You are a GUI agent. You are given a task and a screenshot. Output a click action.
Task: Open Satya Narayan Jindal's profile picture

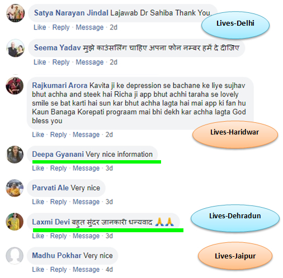tap(16, 13)
